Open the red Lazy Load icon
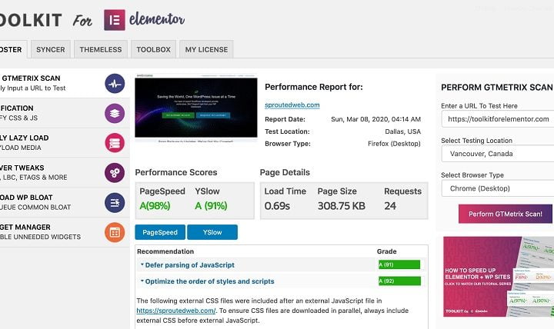This screenshot has width=554, height=329. (115, 143)
